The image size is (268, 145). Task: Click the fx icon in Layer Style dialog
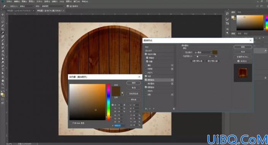pyautogui.click(x=146, y=108)
